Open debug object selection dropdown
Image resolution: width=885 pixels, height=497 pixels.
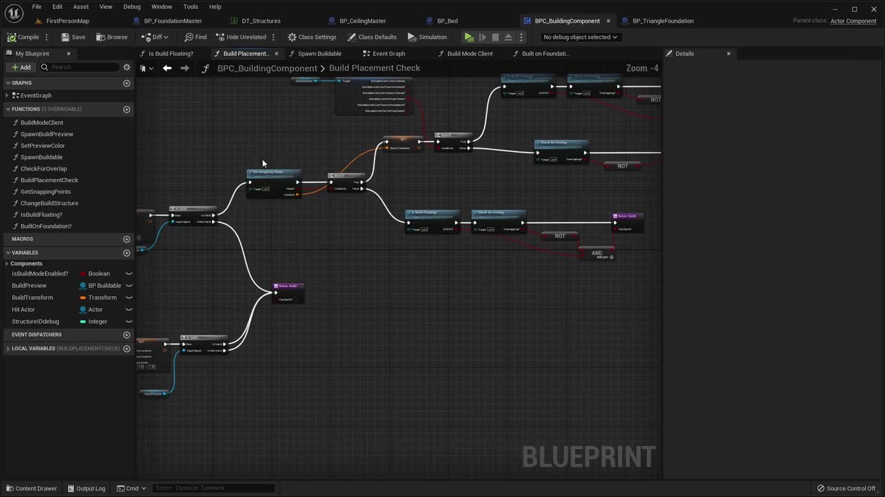tap(580, 37)
